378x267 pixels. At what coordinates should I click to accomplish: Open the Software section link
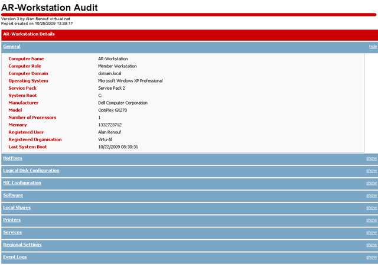(13, 195)
